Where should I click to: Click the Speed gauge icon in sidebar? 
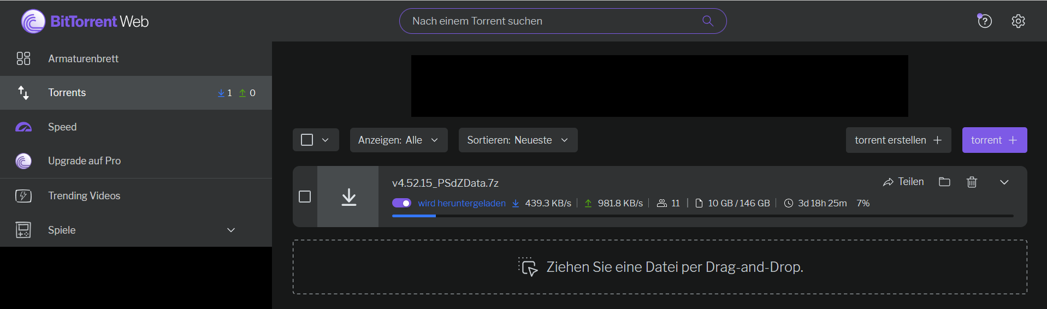(x=23, y=127)
